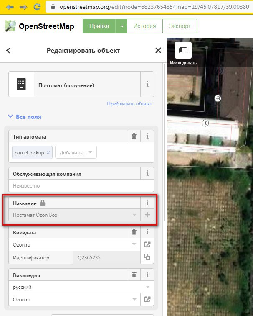The height and width of the screenshot is (316, 253).
Task: Open the Название dropdown arrow
Action: (134, 215)
